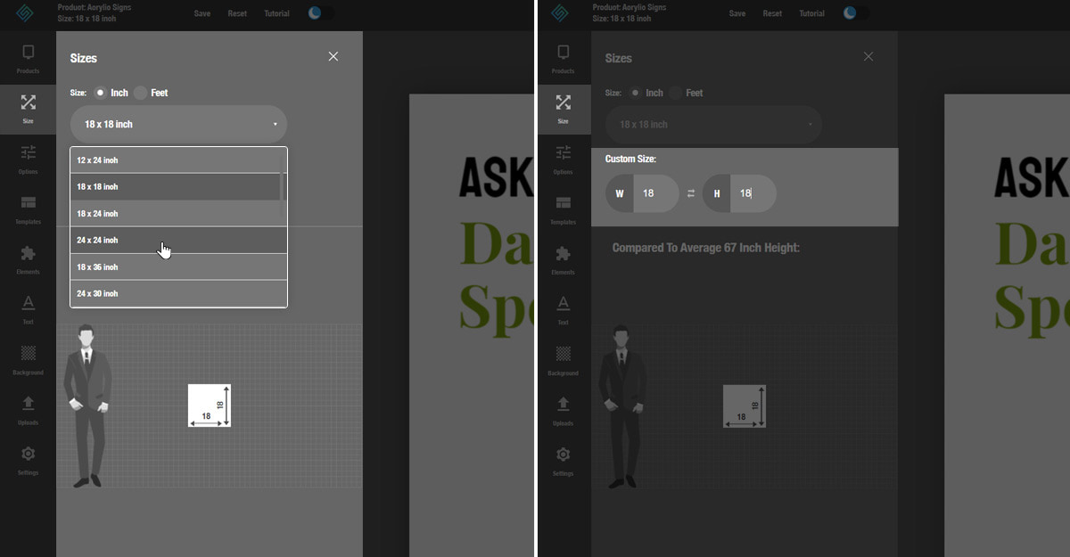Open the Templates panel
Image resolution: width=1070 pixels, height=557 pixels.
tap(28, 209)
